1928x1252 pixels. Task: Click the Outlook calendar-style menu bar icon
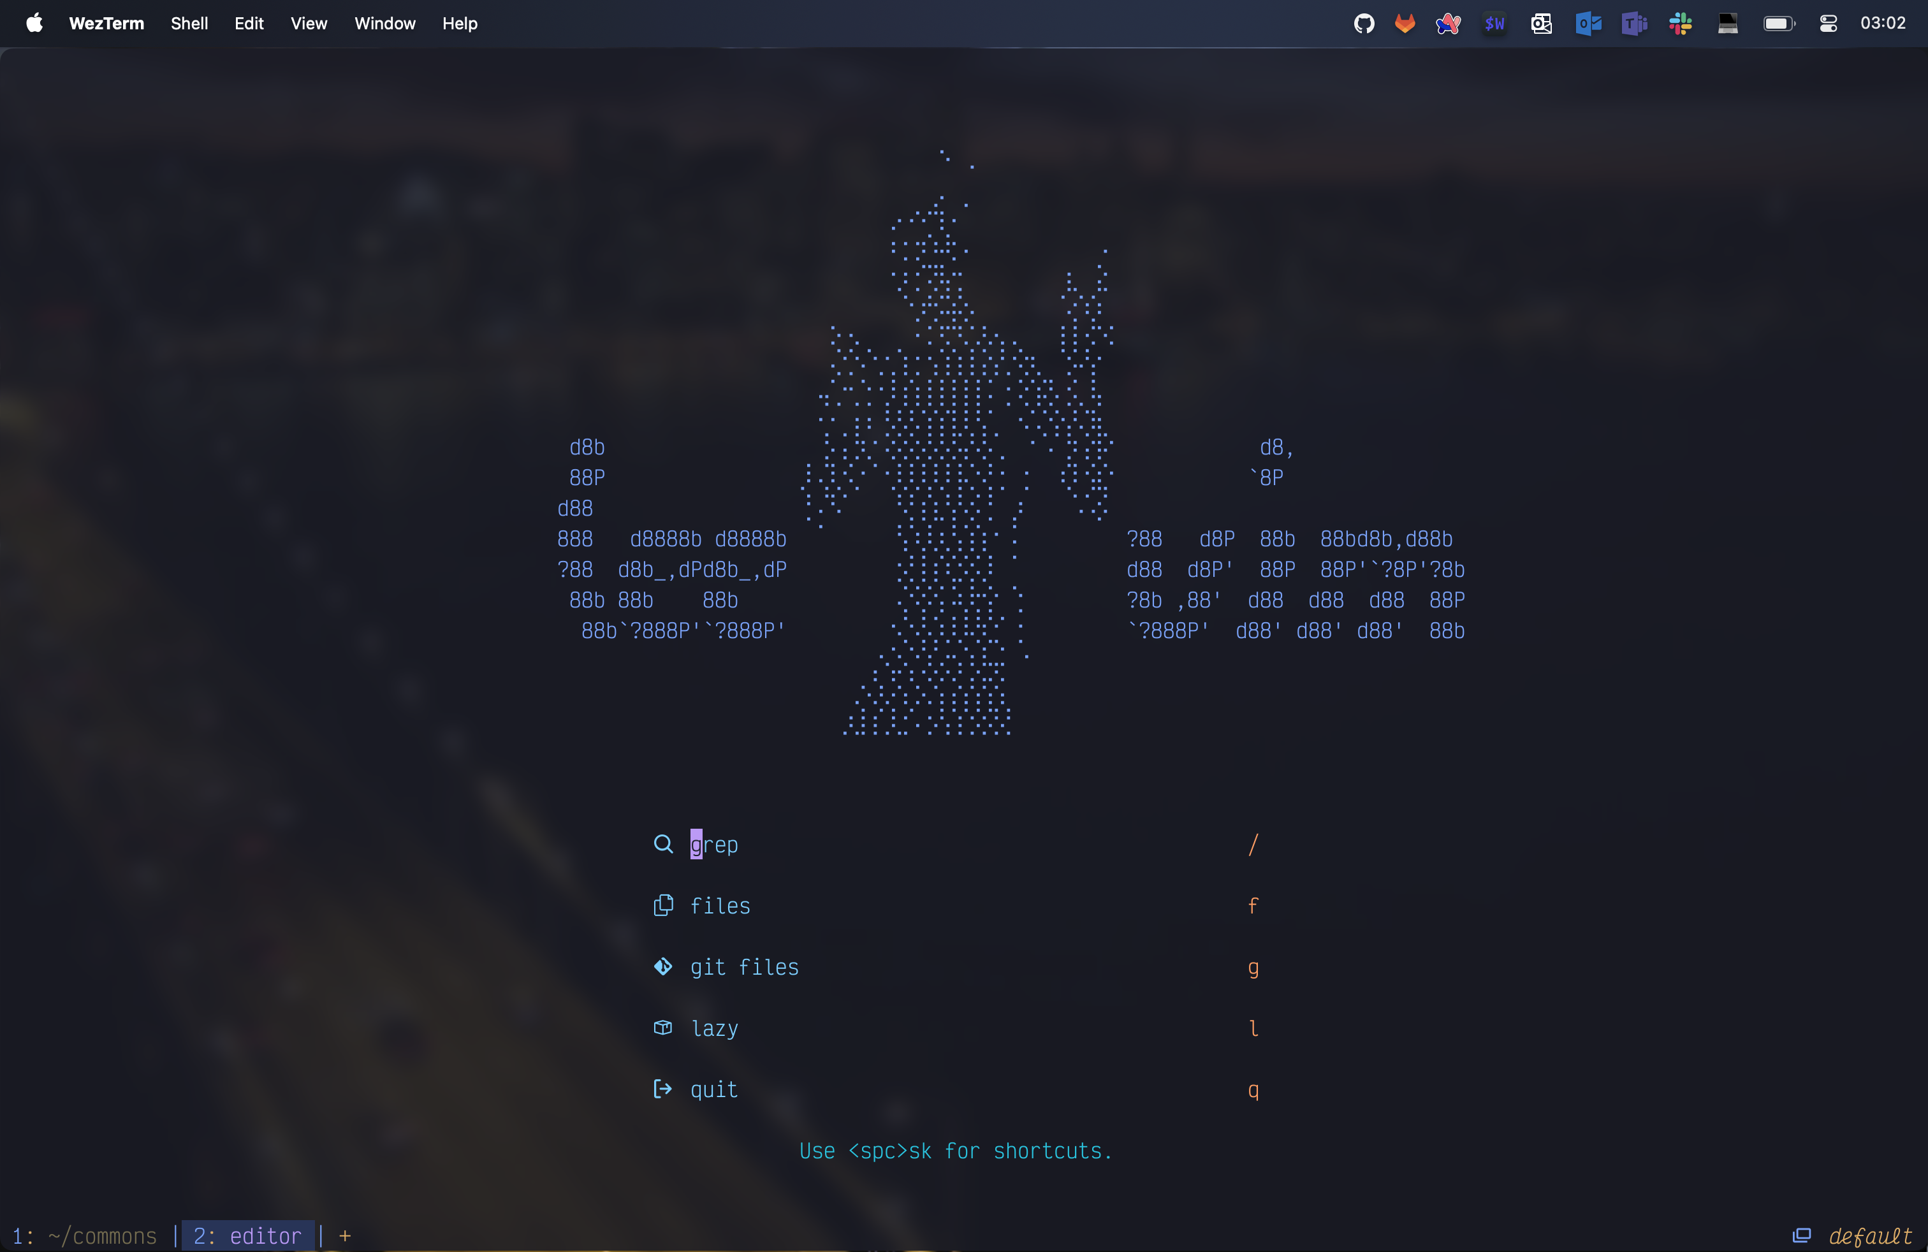1541,24
